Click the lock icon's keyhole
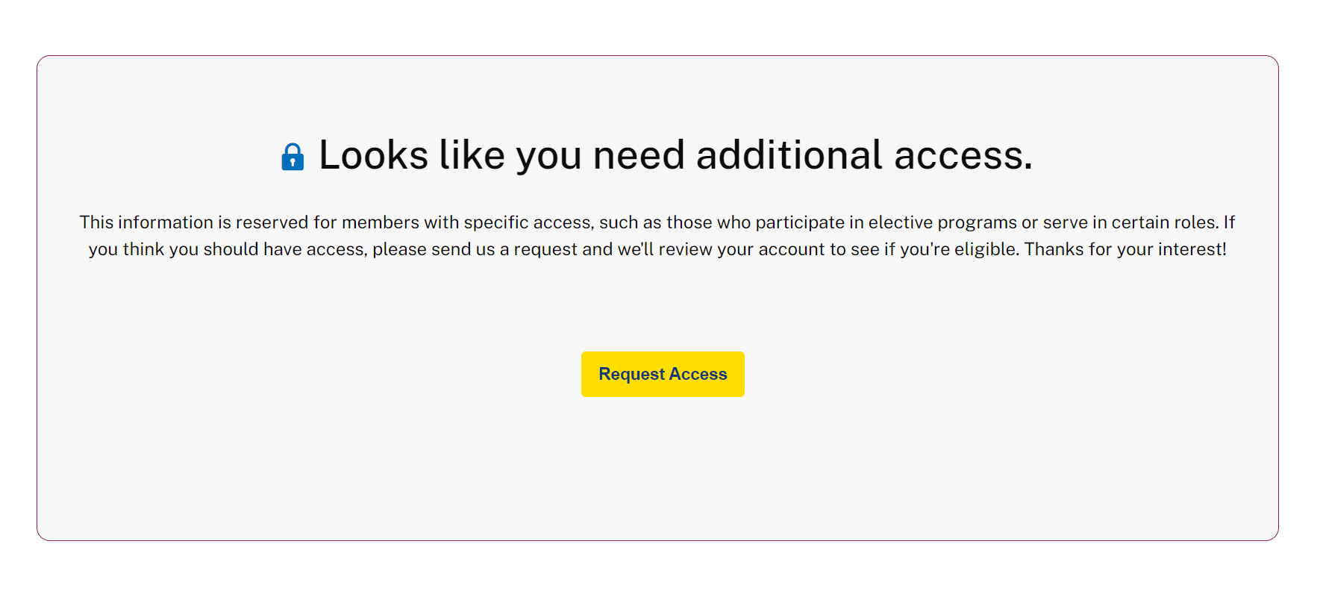The width and height of the screenshot is (1326, 597). coord(293,160)
